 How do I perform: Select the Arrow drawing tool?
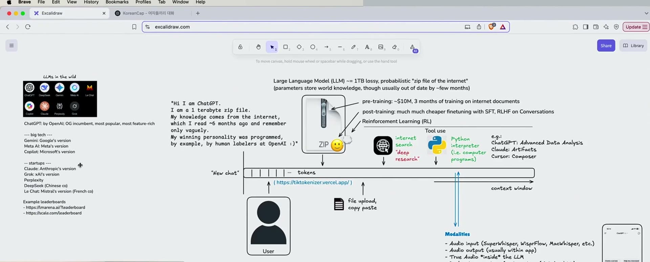(x=326, y=47)
